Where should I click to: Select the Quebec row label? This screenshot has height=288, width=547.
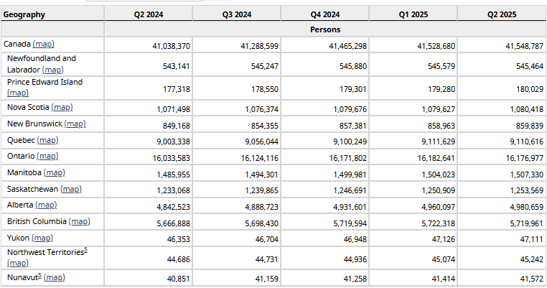[x=21, y=140]
